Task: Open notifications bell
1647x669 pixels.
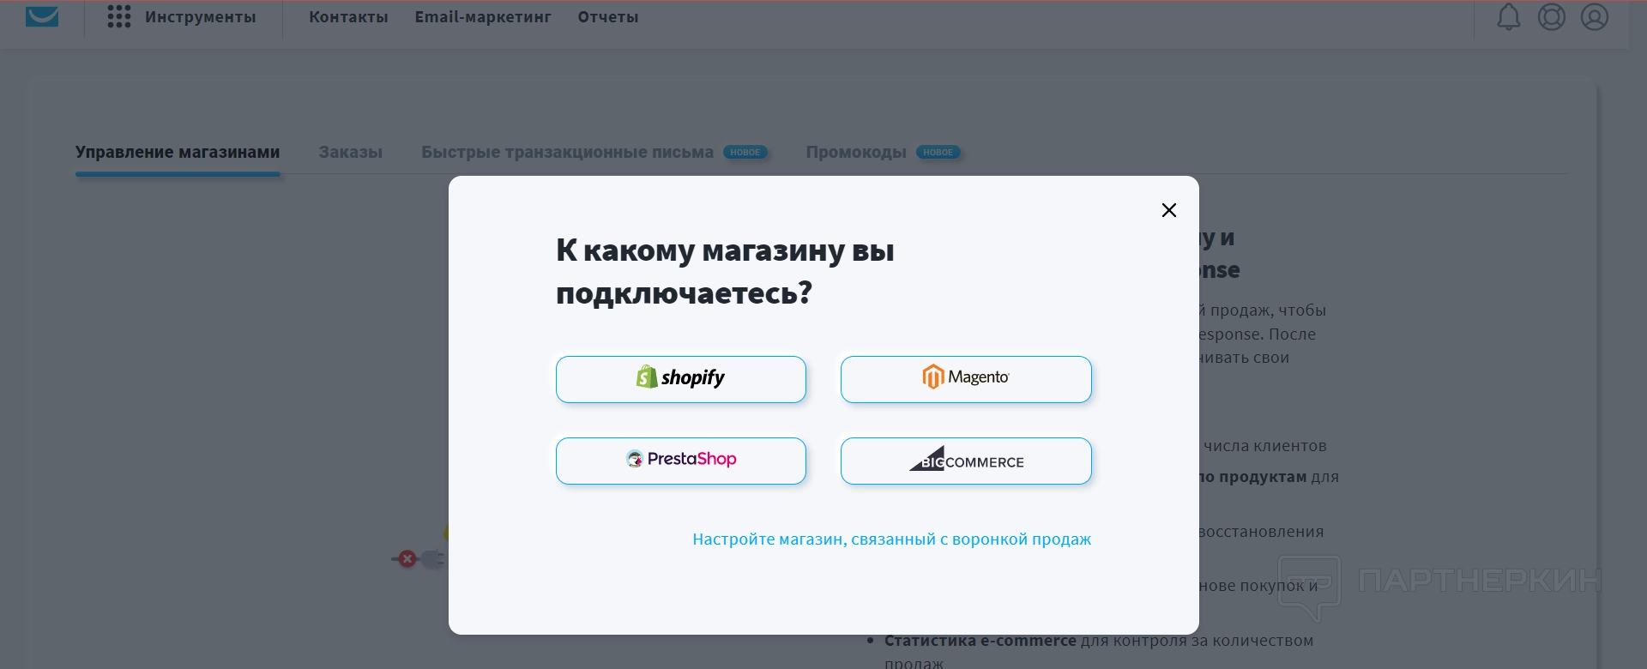Action: [x=1509, y=17]
